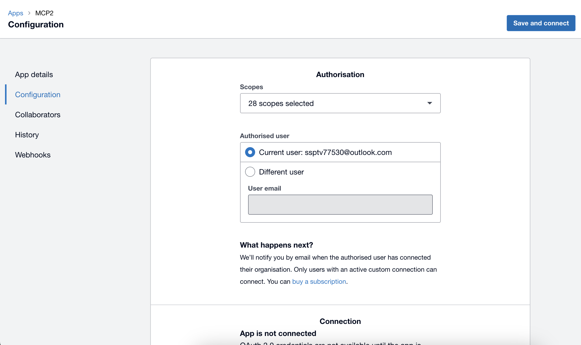Click the Connection section heading

coord(340,321)
